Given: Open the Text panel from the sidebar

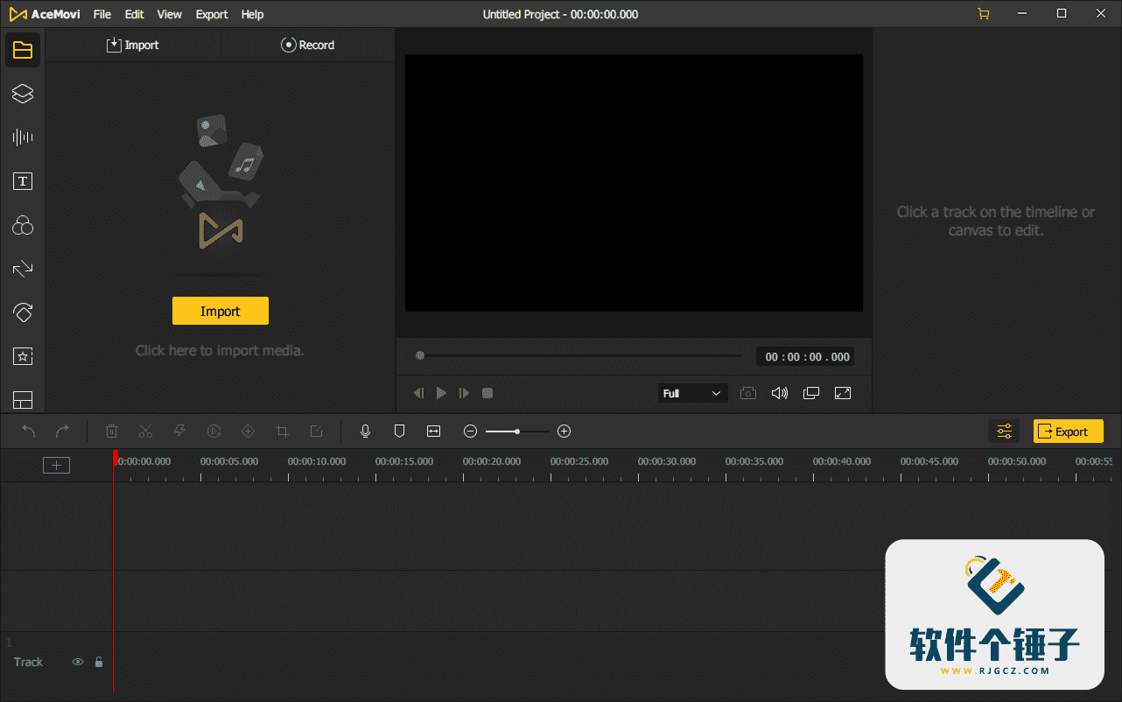Looking at the screenshot, I should point(23,181).
